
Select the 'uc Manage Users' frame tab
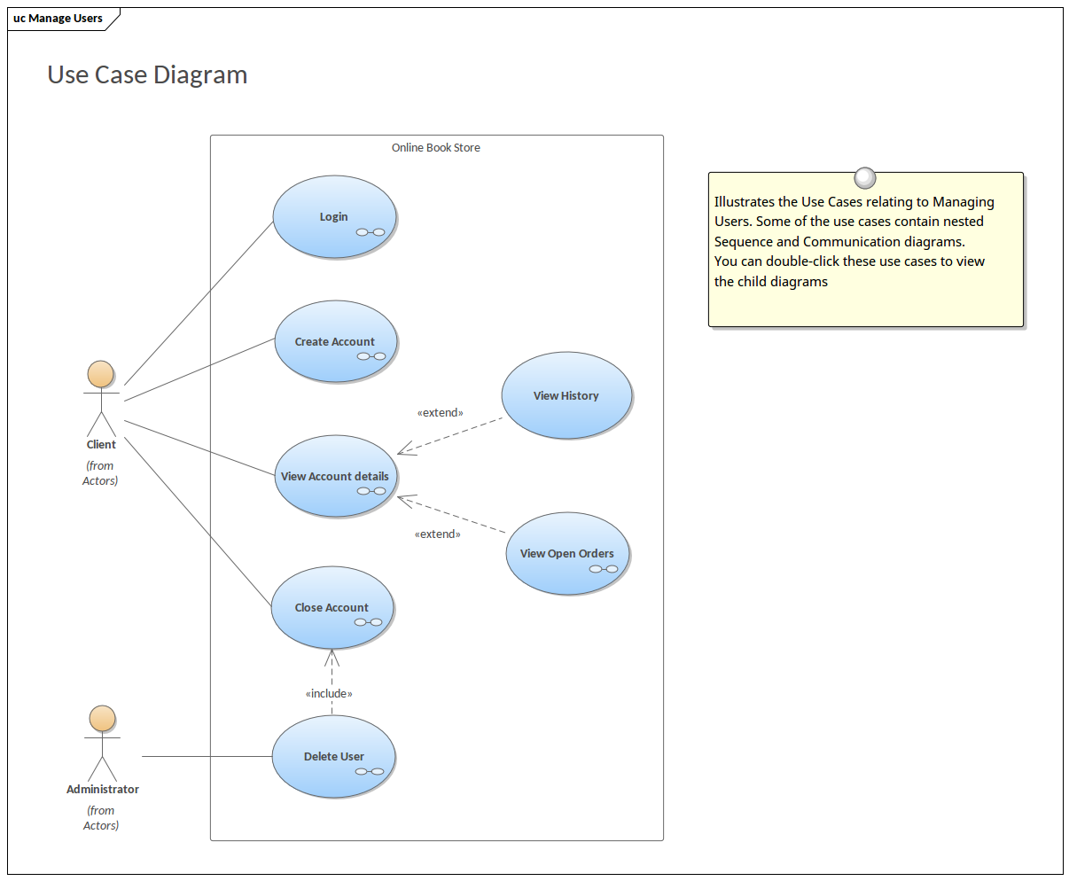tap(59, 18)
